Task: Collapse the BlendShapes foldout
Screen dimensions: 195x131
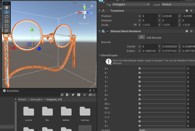Action: [100, 55]
